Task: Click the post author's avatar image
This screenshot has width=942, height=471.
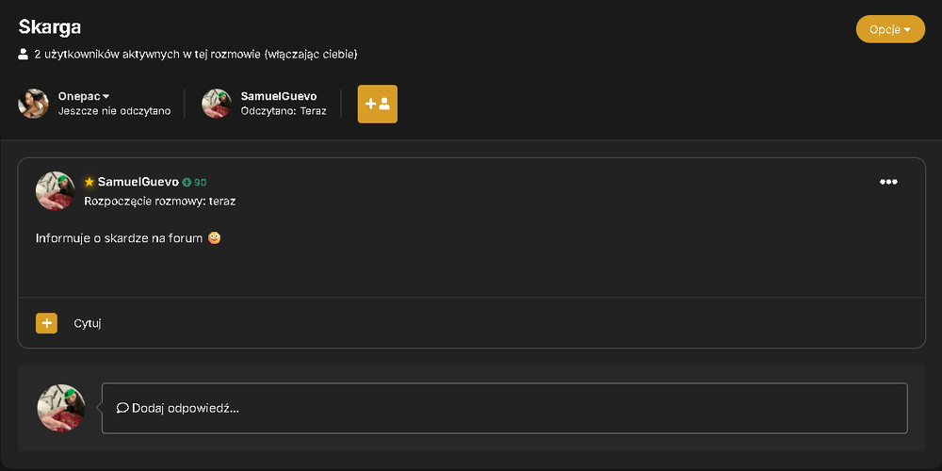Action: click(56, 191)
